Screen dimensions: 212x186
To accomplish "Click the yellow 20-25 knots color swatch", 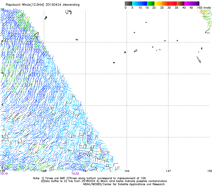I will [158, 3].
